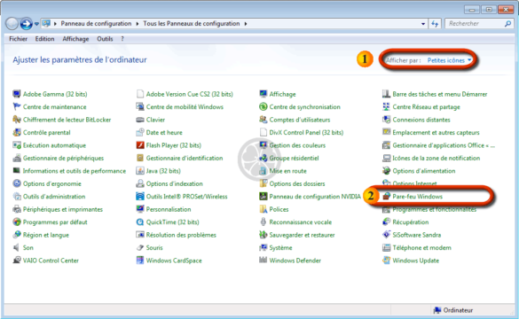519x319 pixels.
Task: Open Options des dossiers link
Action: pyautogui.click(x=297, y=183)
